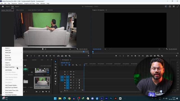Click Drag Video Only icon under source
This screenshot has height=101, width=180.
click(x=43, y=49)
